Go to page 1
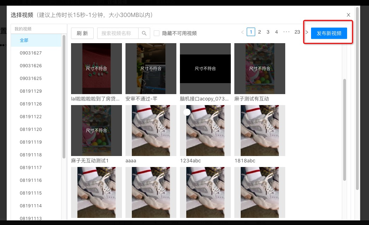 click(x=251, y=32)
